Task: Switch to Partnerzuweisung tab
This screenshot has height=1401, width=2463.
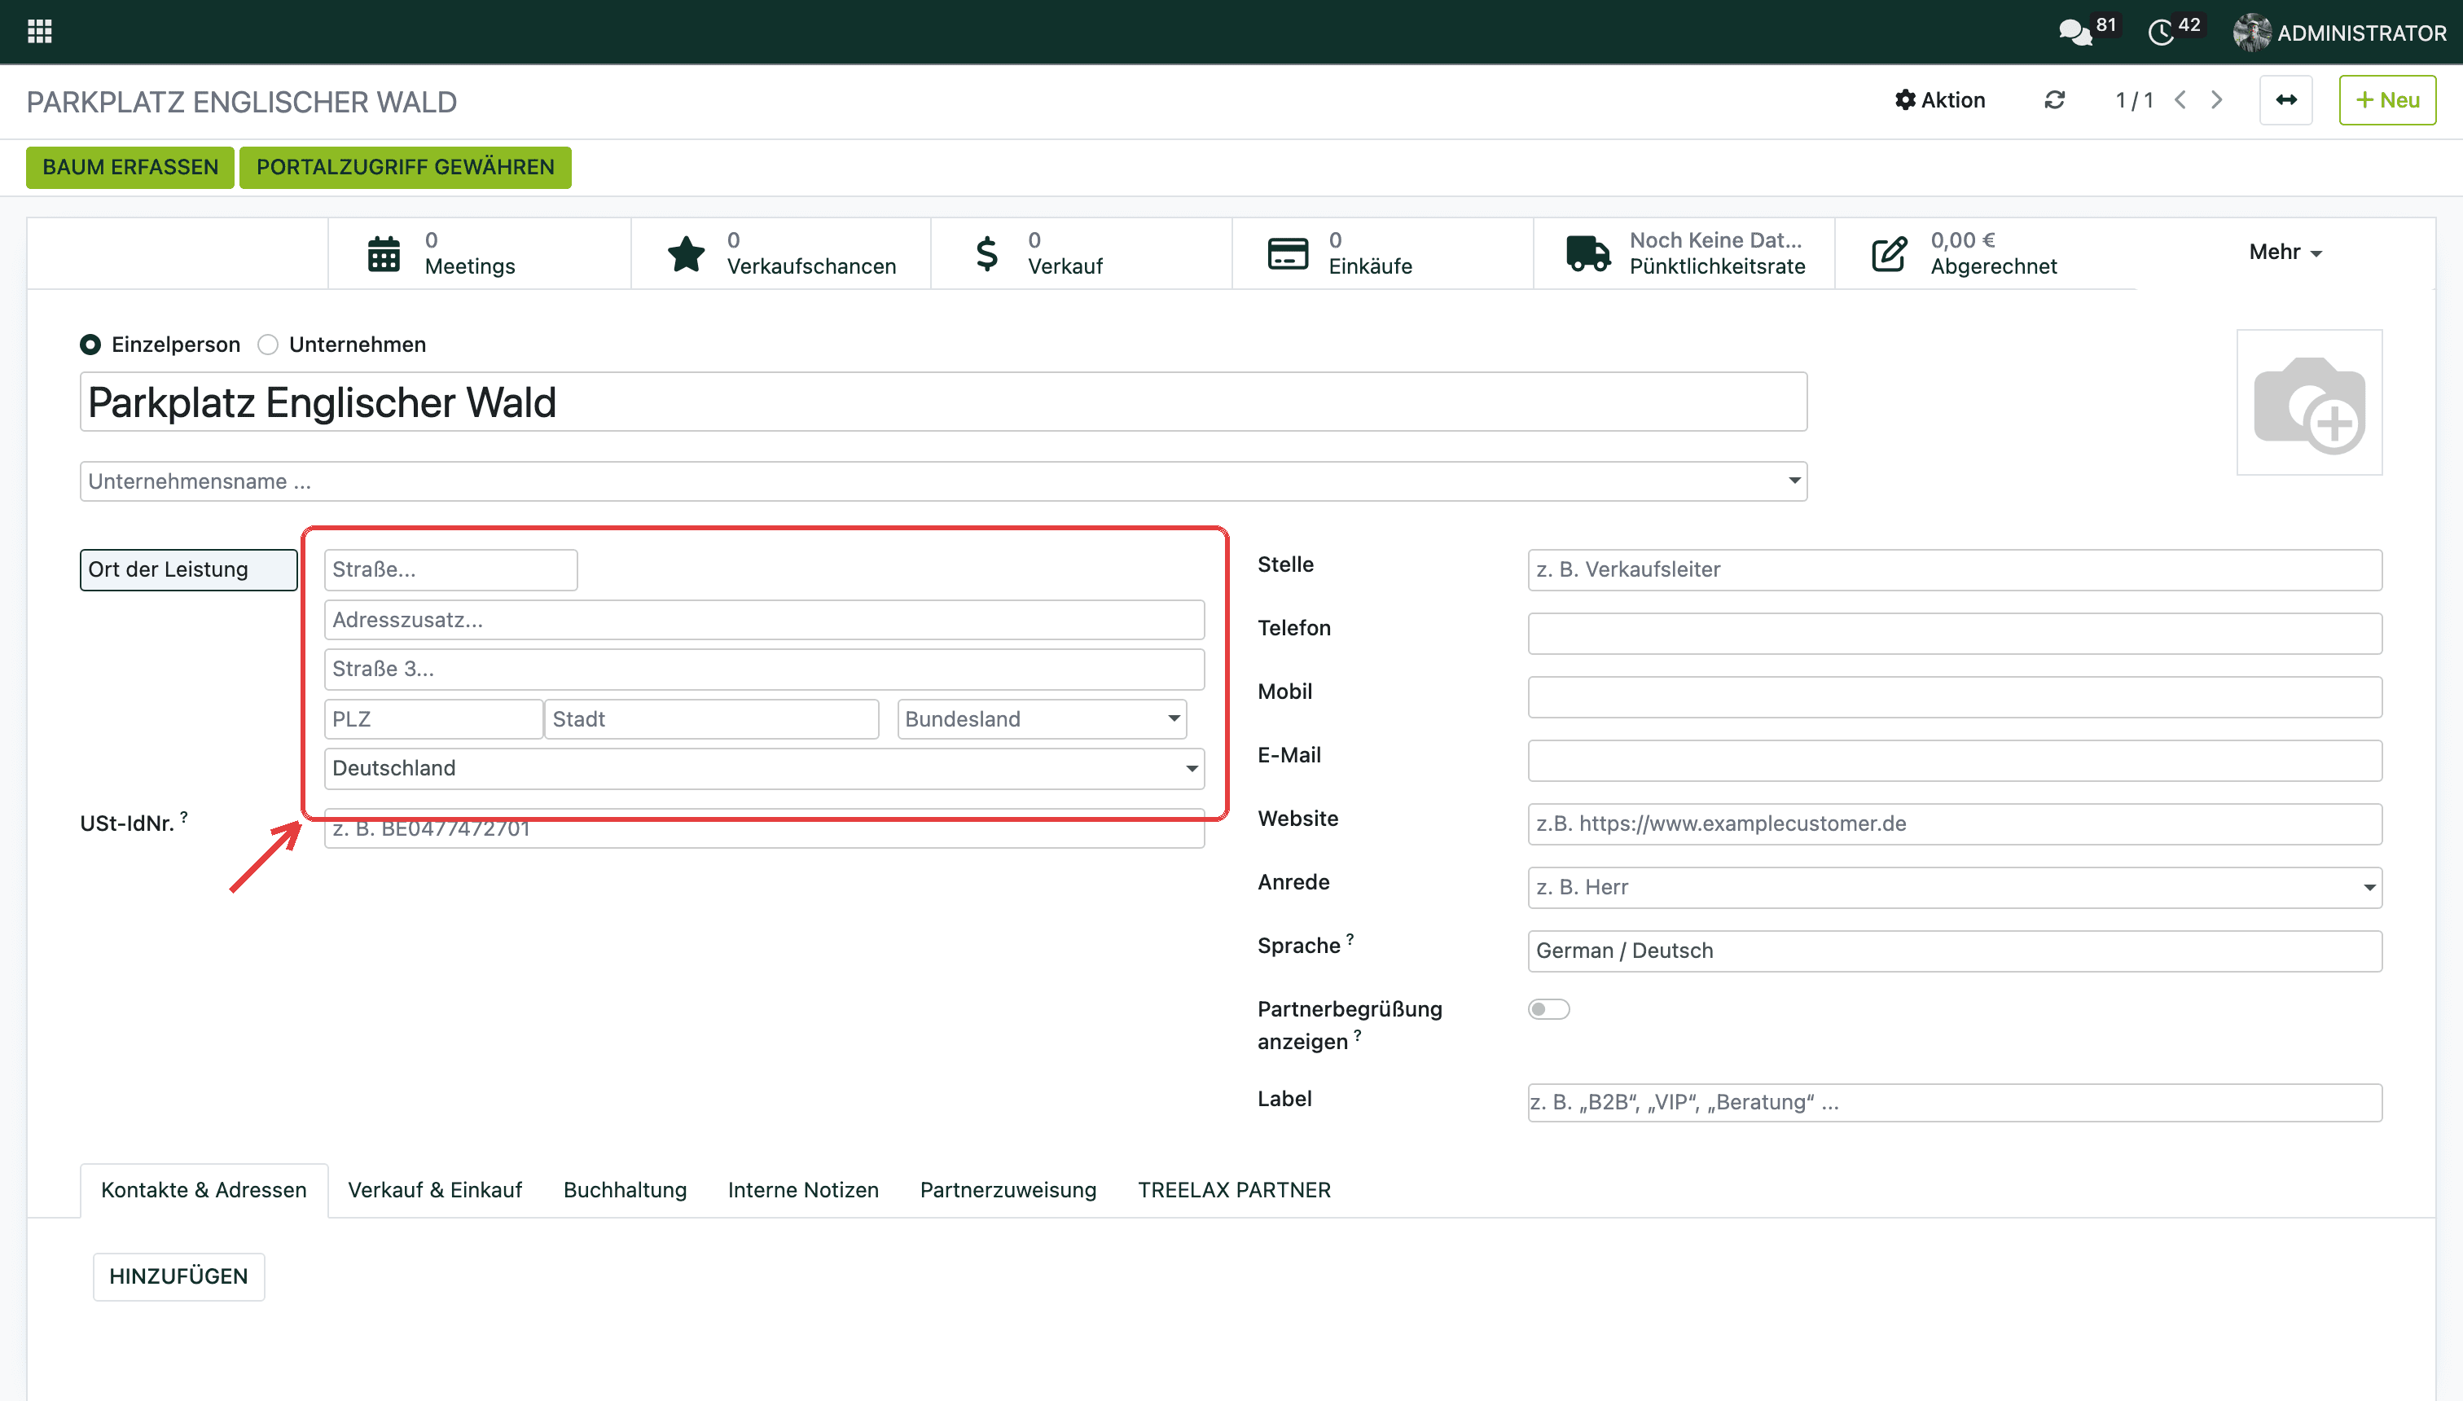Action: (x=1008, y=1190)
